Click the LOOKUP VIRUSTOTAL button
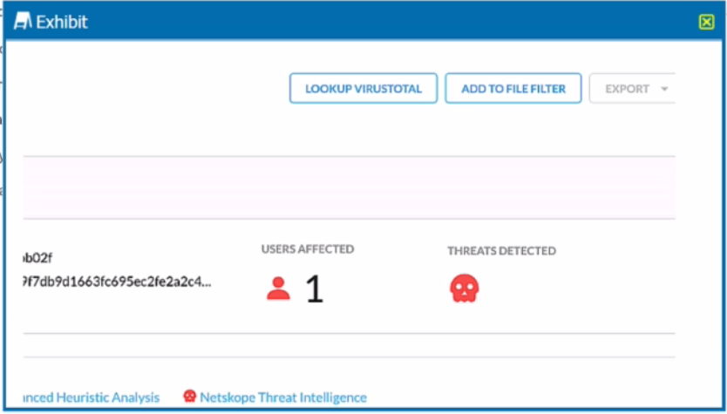 coord(363,89)
